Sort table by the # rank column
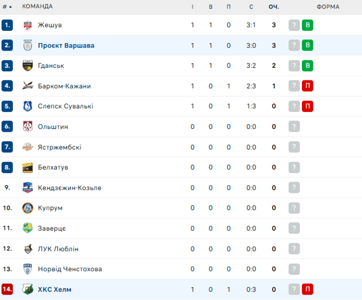Screen dimensions: 362x300 tap(7, 6)
